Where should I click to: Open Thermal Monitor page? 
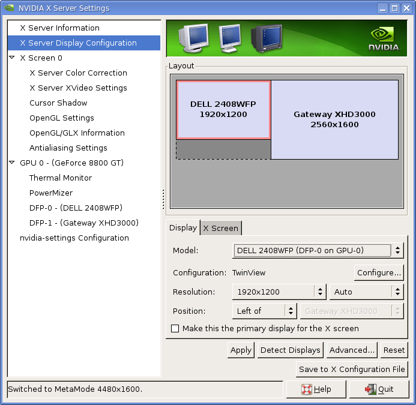coord(61,178)
